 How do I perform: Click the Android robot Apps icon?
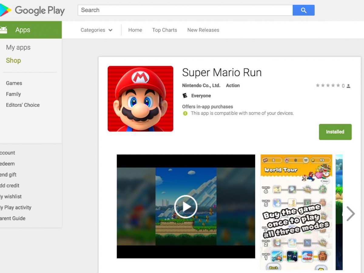[4, 30]
